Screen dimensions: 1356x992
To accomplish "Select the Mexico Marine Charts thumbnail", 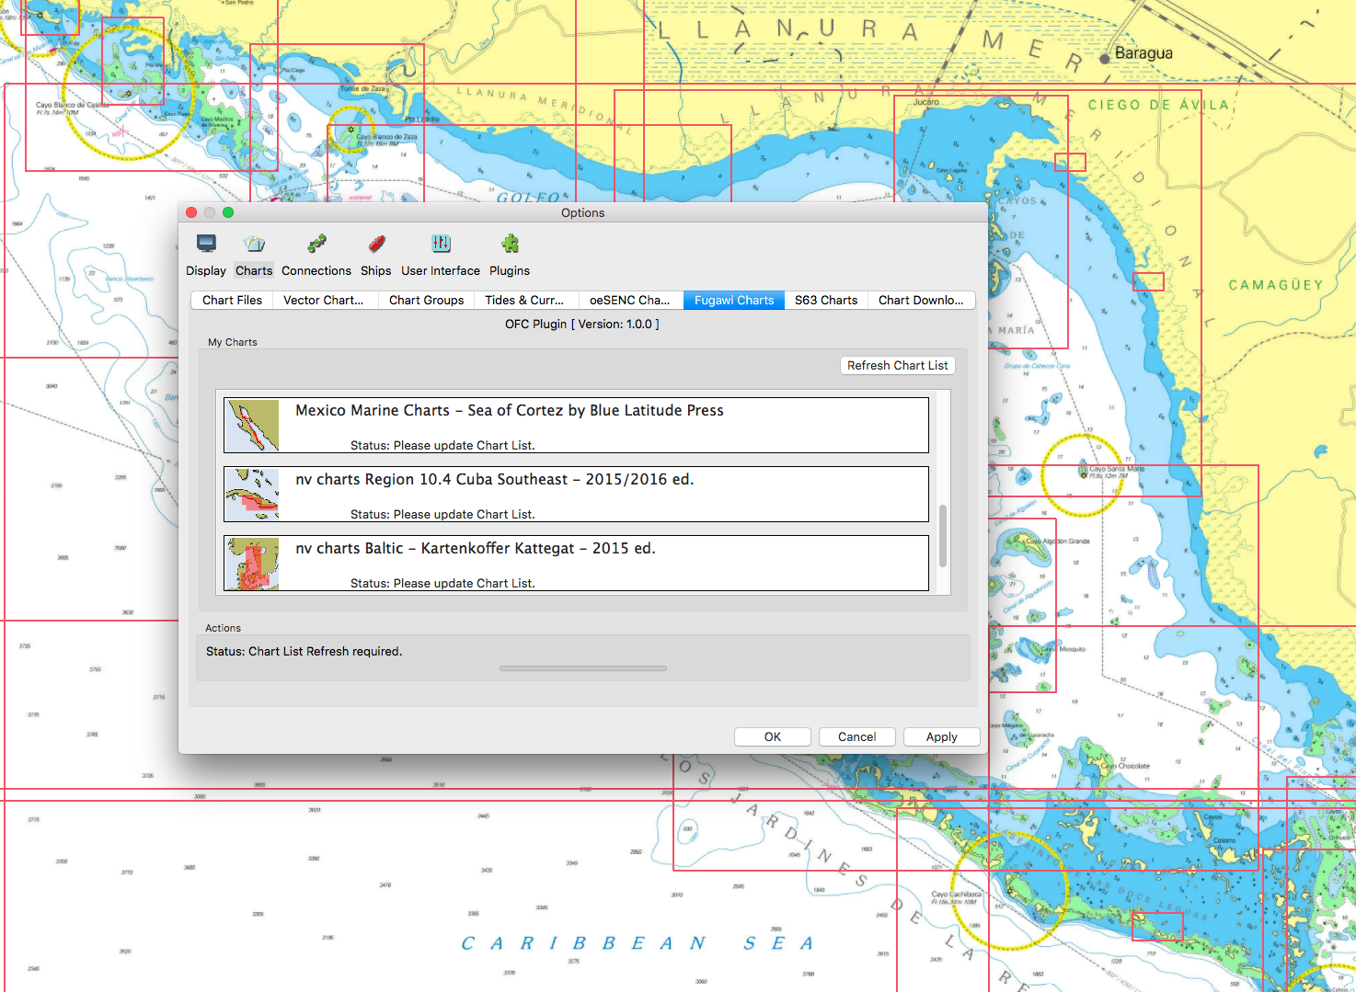I will (x=252, y=425).
